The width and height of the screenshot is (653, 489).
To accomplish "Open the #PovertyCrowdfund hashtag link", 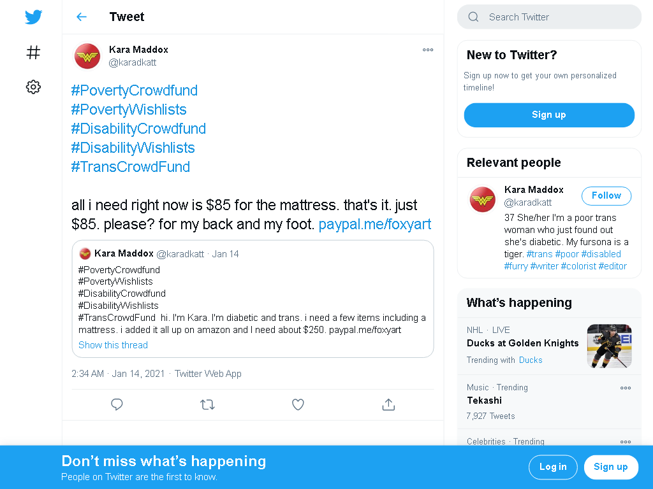I will tap(134, 90).
